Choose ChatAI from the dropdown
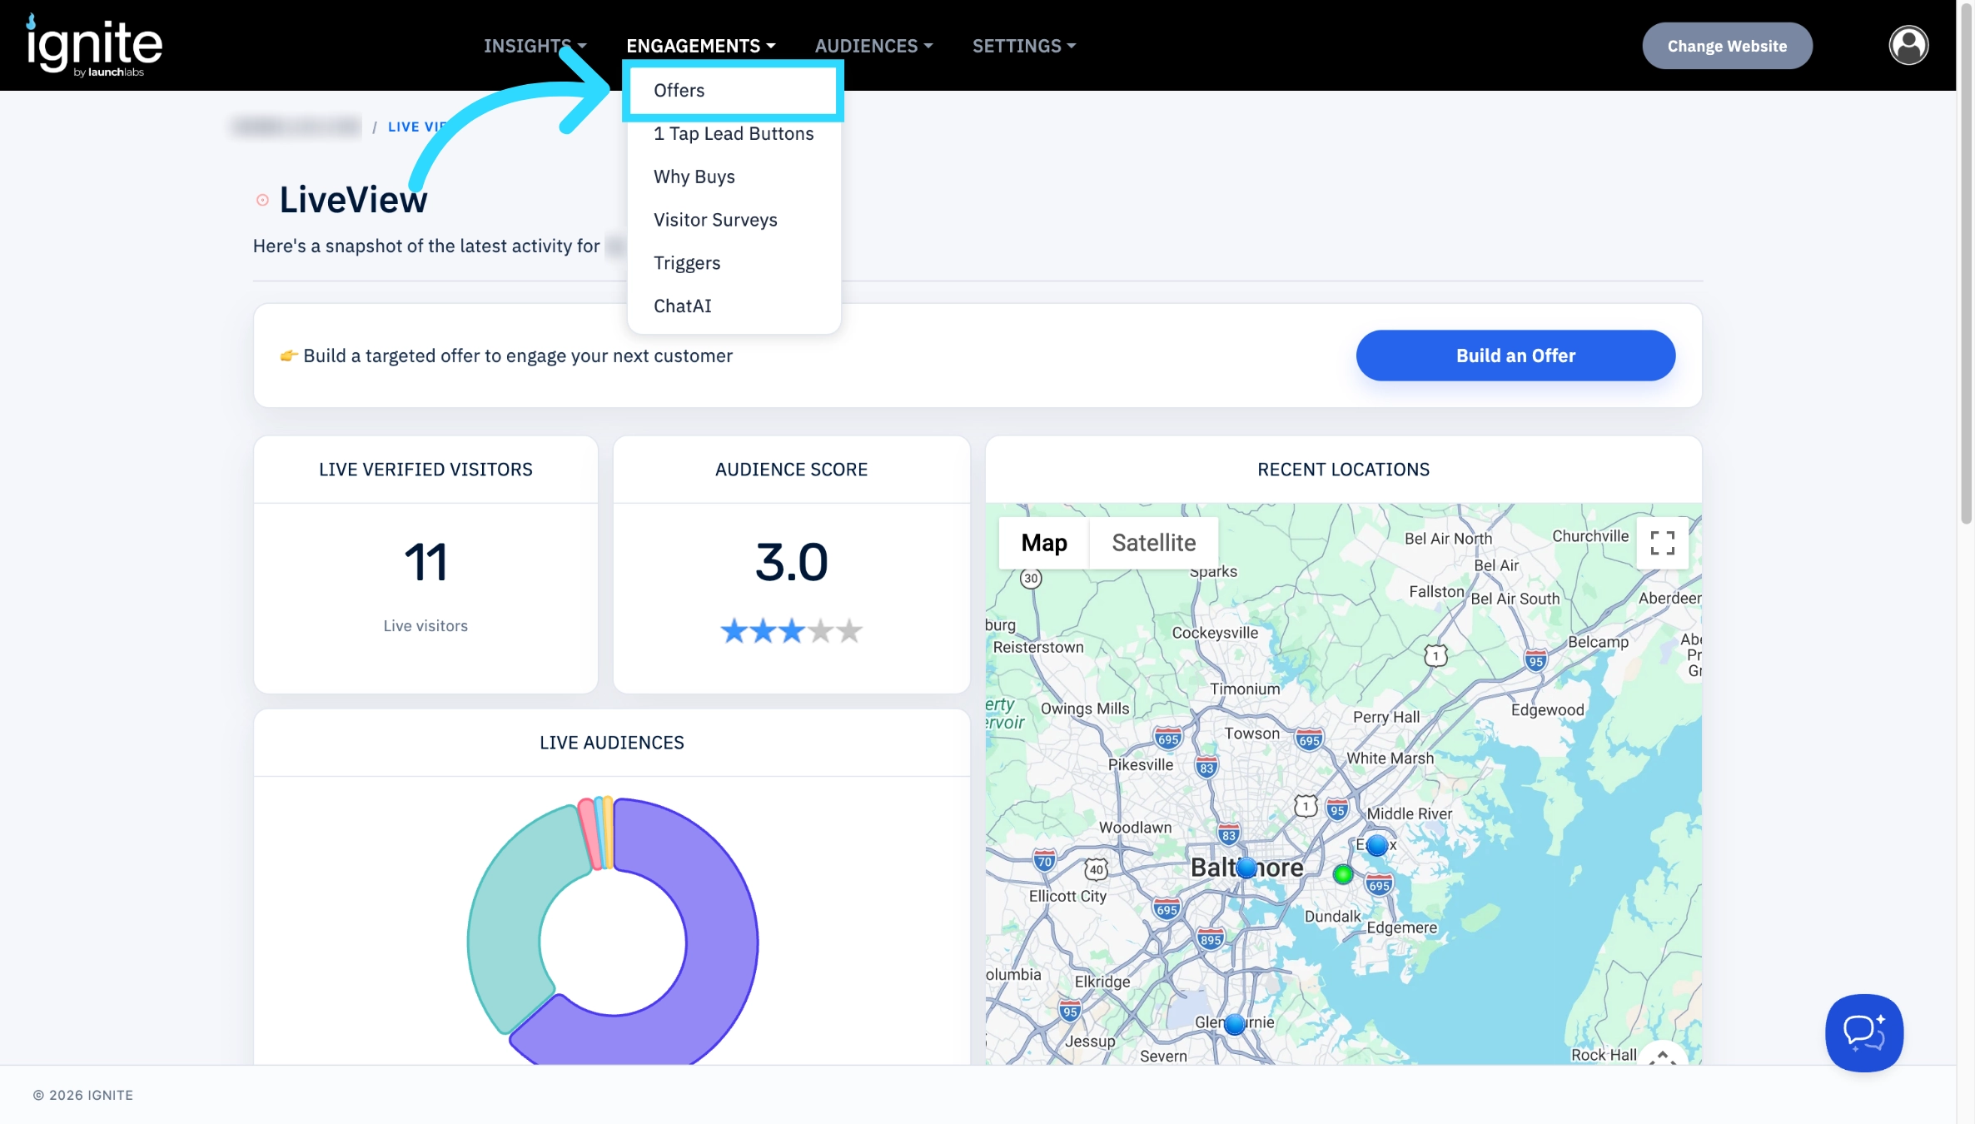 tap(682, 306)
